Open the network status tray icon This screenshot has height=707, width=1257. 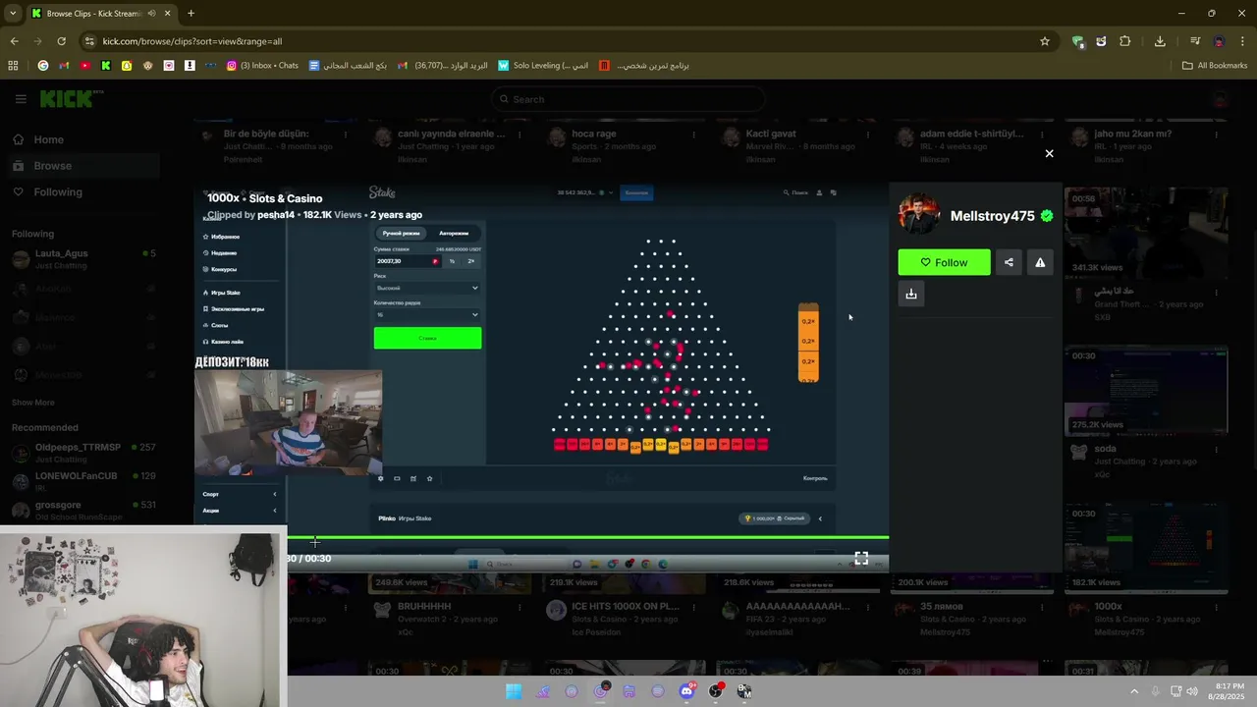pos(1175,691)
